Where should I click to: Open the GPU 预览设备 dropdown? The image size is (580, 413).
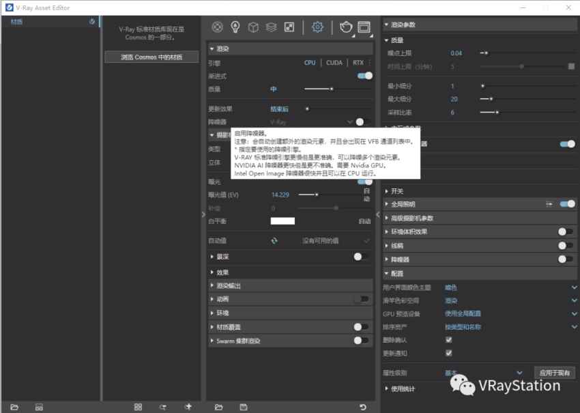tap(510, 313)
